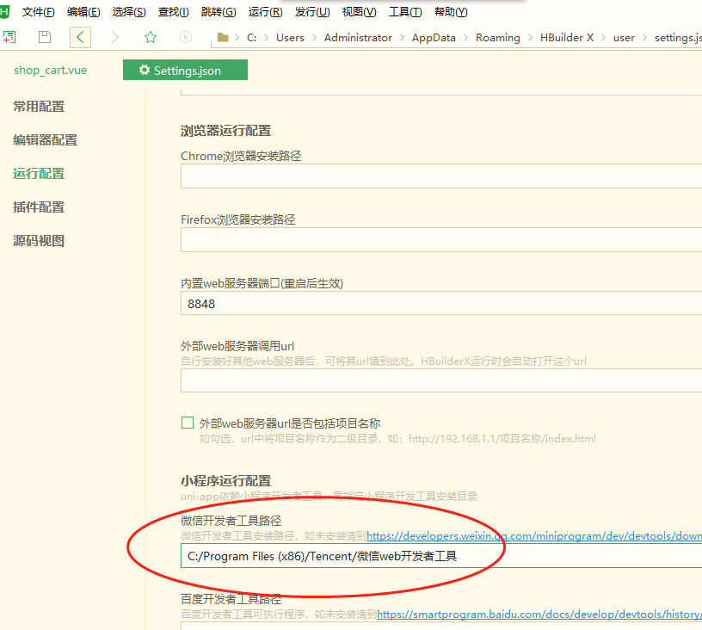Open the WeChat devtools download link
The width and height of the screenshot is (702, 630).
tap(533, 536)
